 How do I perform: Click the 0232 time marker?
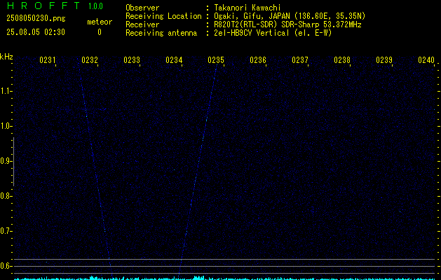(90, 59)
